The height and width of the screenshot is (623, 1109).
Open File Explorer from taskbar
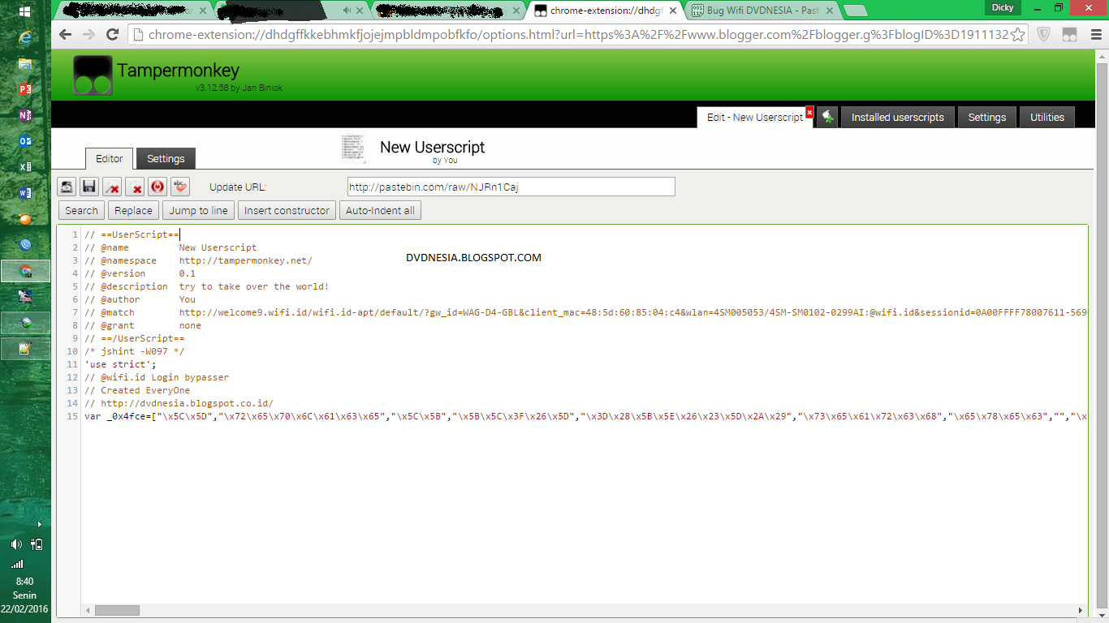[25, 64]
